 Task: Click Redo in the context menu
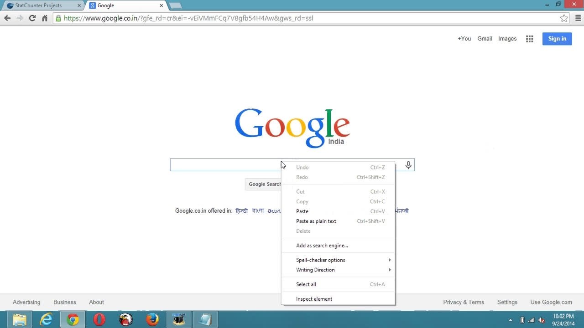coord(338,177)
